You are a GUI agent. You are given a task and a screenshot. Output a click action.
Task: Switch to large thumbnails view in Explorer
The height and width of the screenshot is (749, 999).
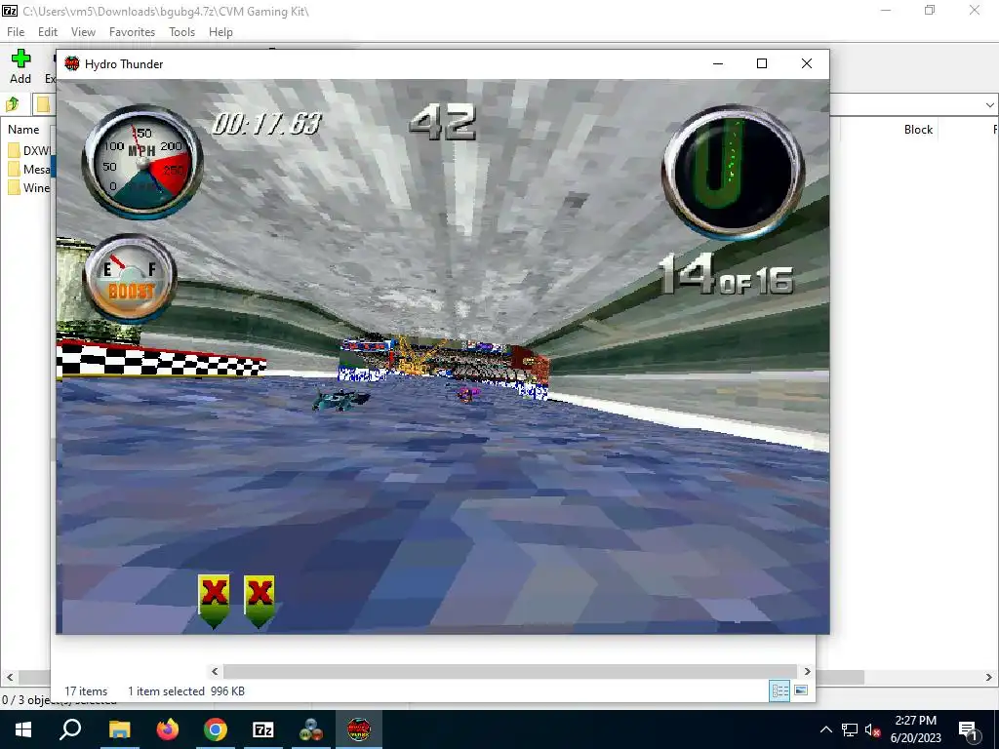(x=801, y=690)
